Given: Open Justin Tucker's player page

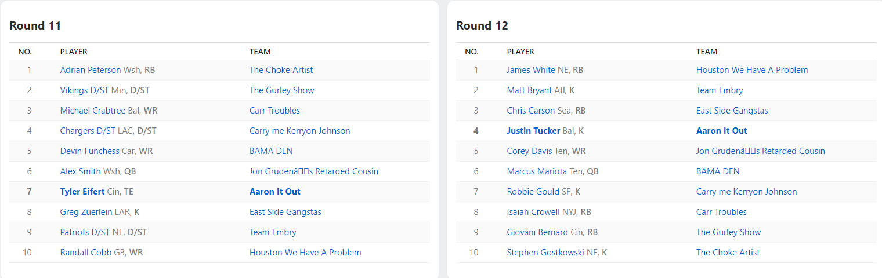Looking at the screenshot, I should [533, 131].
